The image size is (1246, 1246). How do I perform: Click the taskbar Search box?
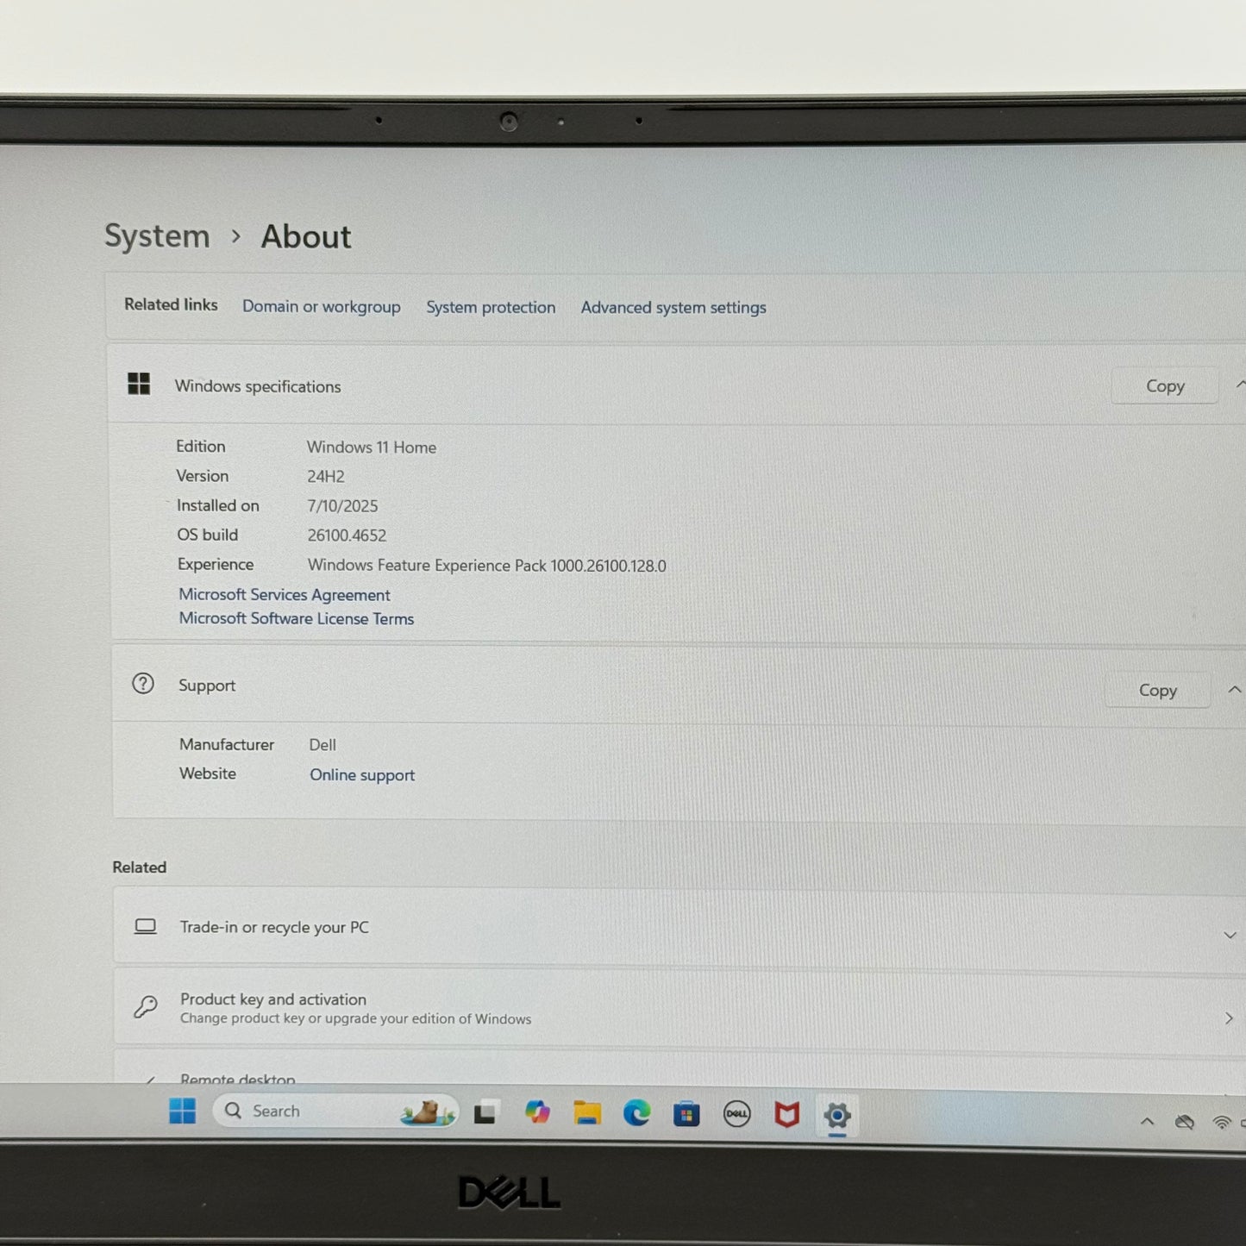point(335,1111)
